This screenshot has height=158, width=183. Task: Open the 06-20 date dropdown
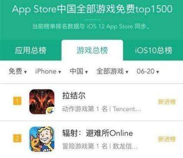(148, 71)
